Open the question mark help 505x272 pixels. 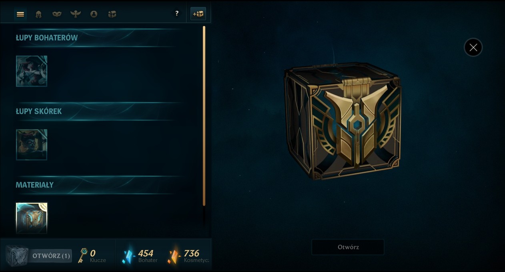(x=177, y=14)
